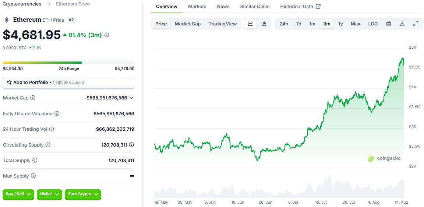
Task: Open the 24 Hour Trading Vol info icon
Action: point(52,129)
